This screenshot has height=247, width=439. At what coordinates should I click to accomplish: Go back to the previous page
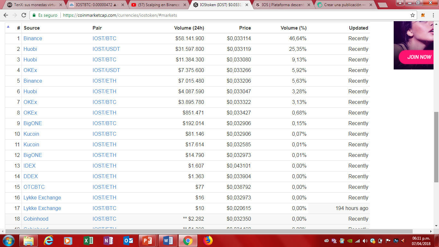(x=6, y=15)
